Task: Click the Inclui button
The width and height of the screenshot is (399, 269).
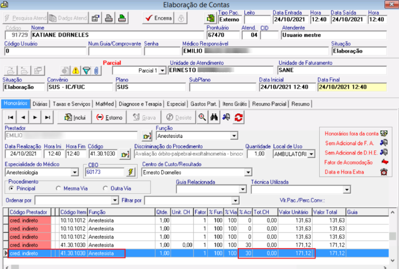Action: pos(74,117)
